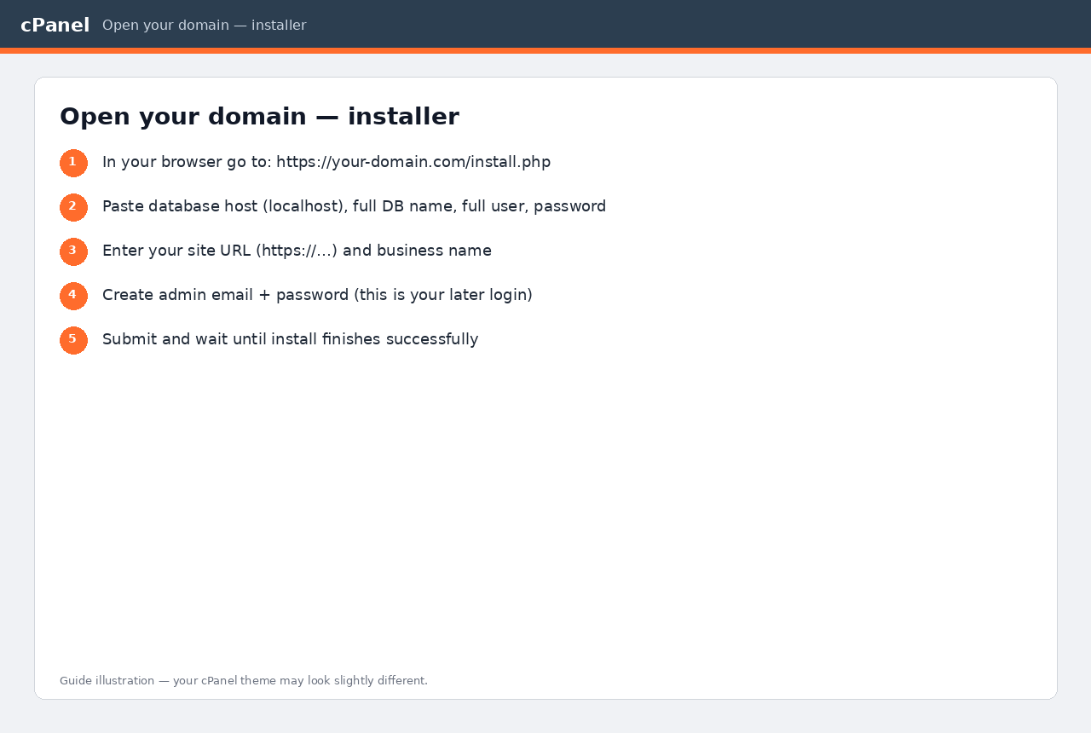Click the 'Create admin email + password' line

pos(317,295)
